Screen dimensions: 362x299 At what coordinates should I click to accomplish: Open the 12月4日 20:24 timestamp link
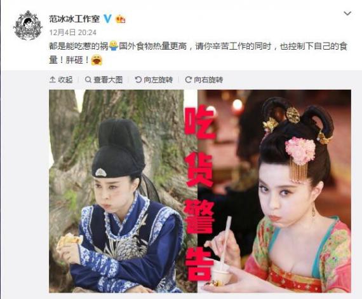(x=73, y=32)
